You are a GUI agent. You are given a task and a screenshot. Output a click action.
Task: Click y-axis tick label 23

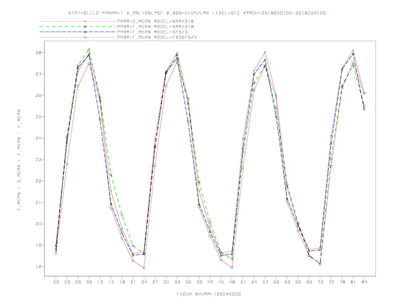[x=39, y=160]
